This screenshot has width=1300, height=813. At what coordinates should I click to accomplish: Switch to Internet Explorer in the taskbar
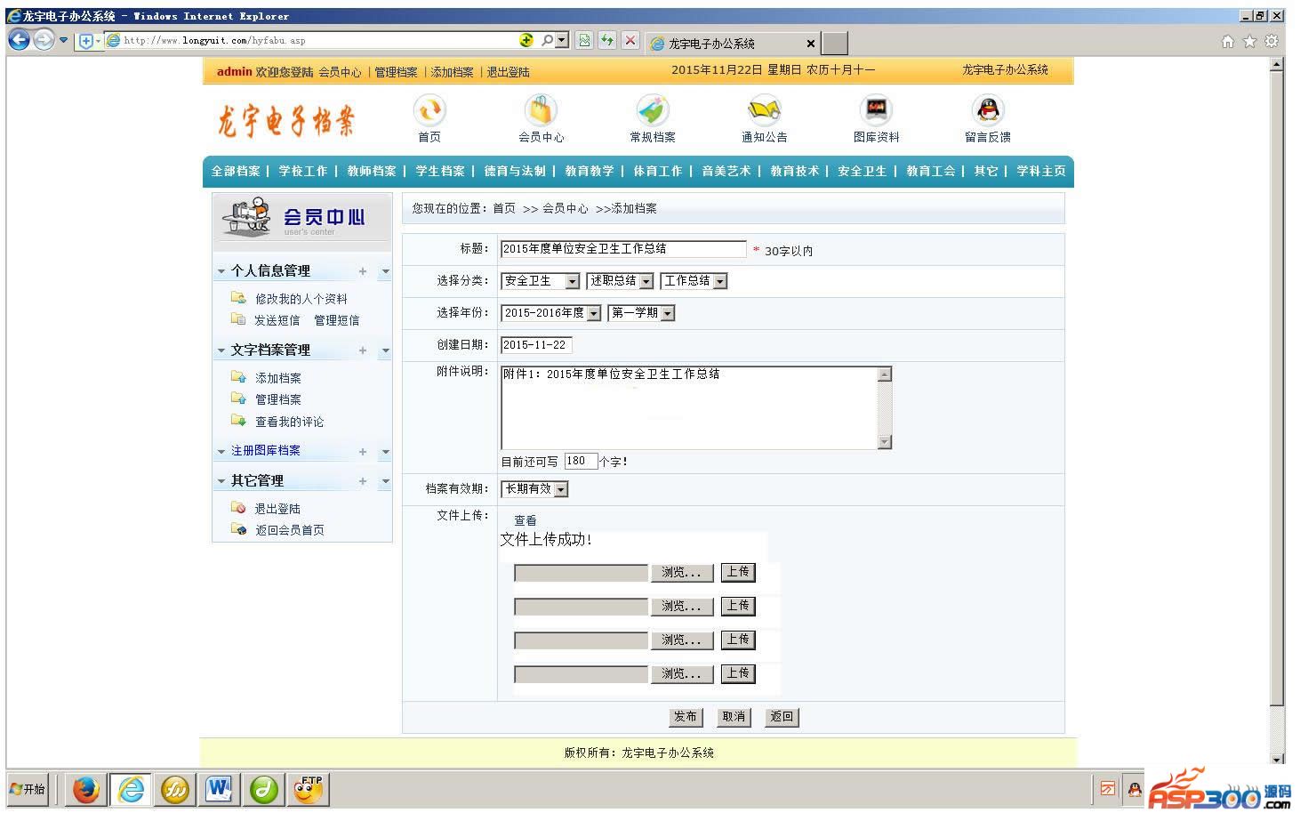[131, 789]
